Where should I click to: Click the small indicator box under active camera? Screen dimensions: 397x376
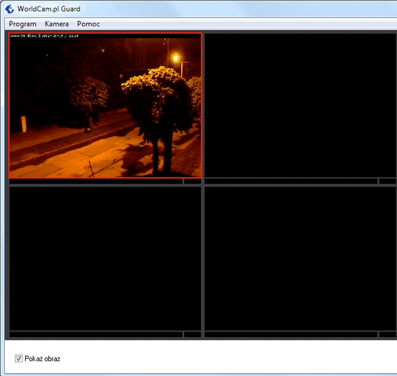point(193,182)
